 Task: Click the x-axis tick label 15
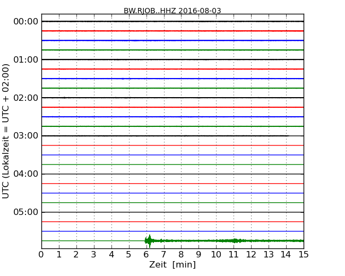304,255
